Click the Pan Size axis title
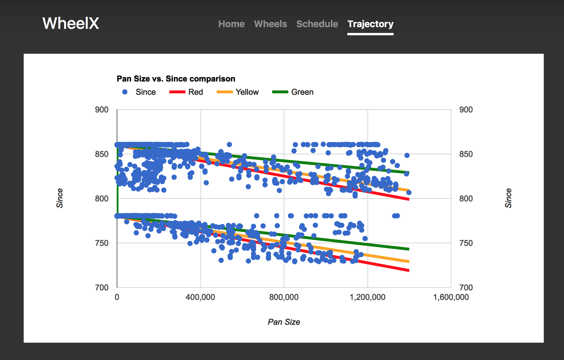Viewport: 564px width, 360px height. point(284,322)
